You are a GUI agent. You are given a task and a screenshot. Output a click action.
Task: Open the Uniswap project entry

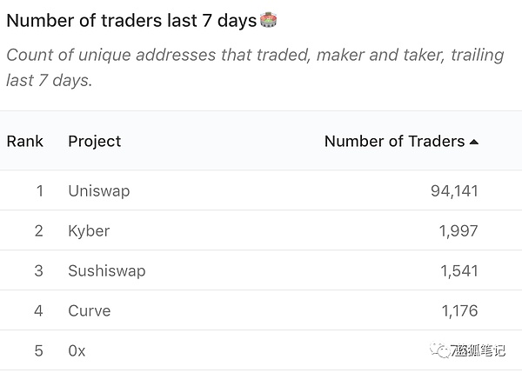click(98, 190)
